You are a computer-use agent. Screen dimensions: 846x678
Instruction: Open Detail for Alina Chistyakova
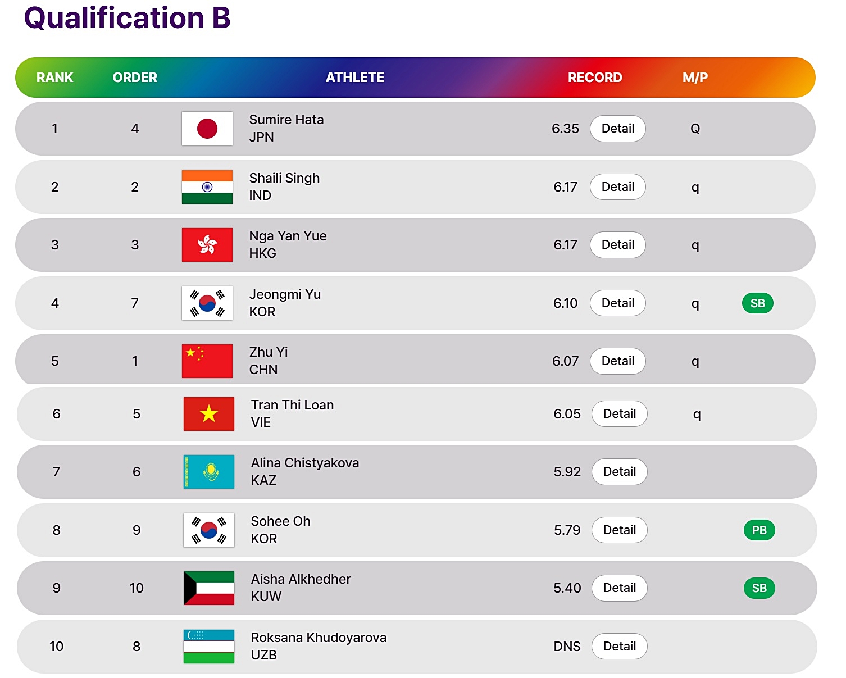pyautogui.click(x=620, y=472)
